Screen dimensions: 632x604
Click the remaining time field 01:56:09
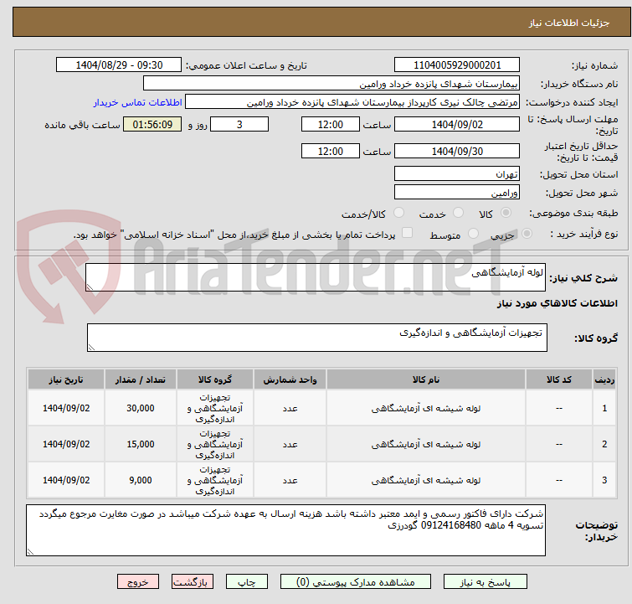pyautogui.click(x=152, y=124)
